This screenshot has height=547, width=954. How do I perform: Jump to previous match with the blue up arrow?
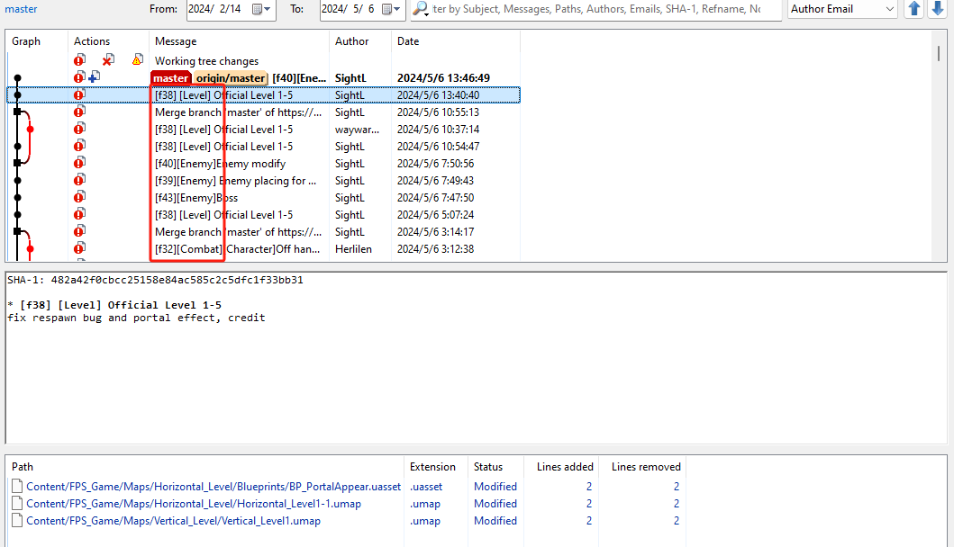(x=914, y=9)
